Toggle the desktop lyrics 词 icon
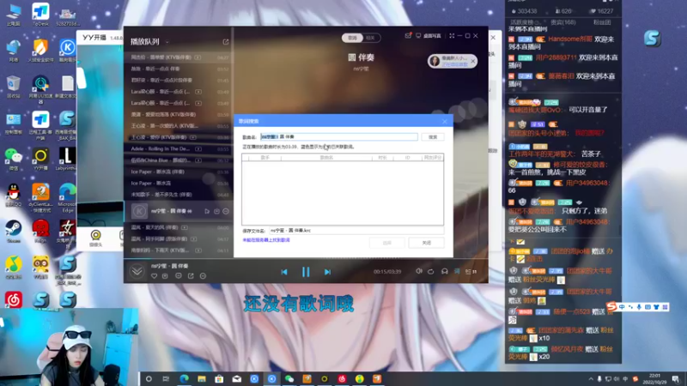The height and width of the screenshot is (386, 687). [457, 271]
